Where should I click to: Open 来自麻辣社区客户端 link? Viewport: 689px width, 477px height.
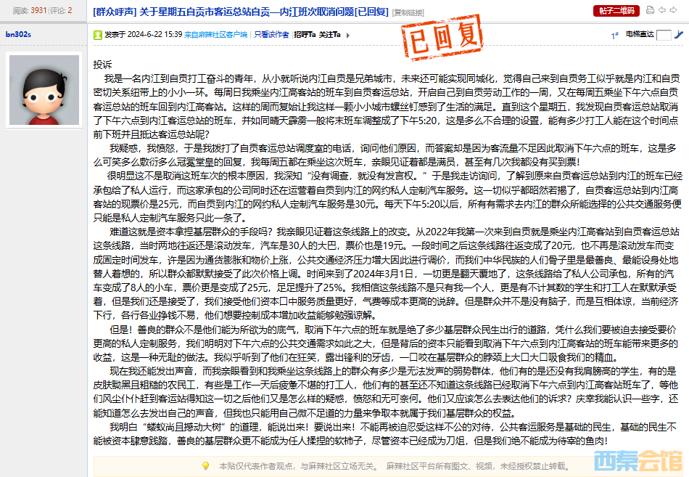[215, 34]
